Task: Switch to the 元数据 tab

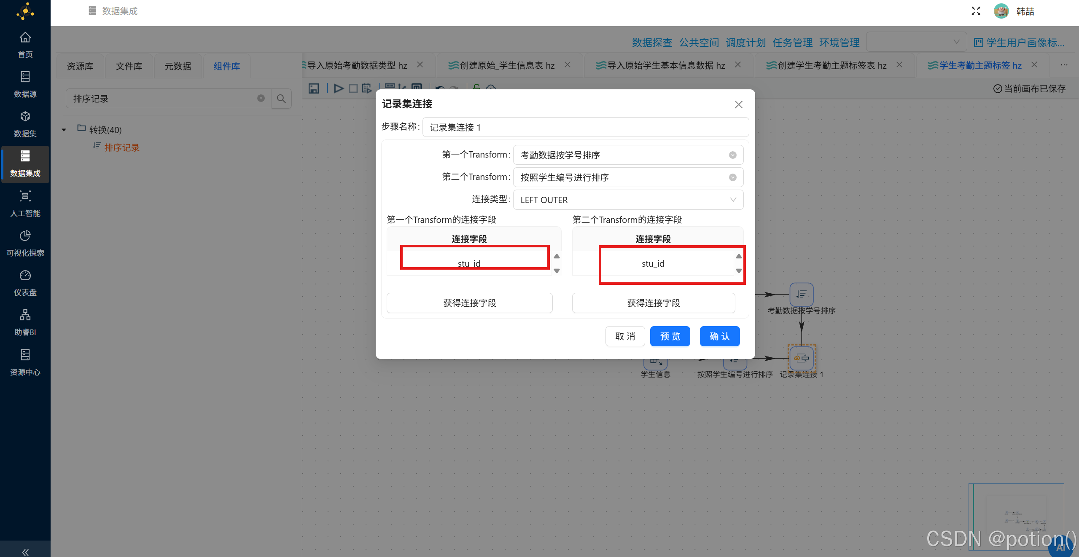Action: pyautogui.click(x=178, y=66)
